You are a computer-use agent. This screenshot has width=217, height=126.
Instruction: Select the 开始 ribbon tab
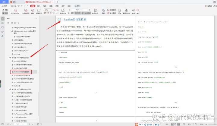coord(33,6)
